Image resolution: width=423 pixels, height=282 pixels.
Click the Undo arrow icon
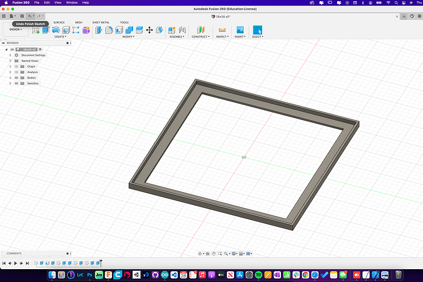pos(30,16)
